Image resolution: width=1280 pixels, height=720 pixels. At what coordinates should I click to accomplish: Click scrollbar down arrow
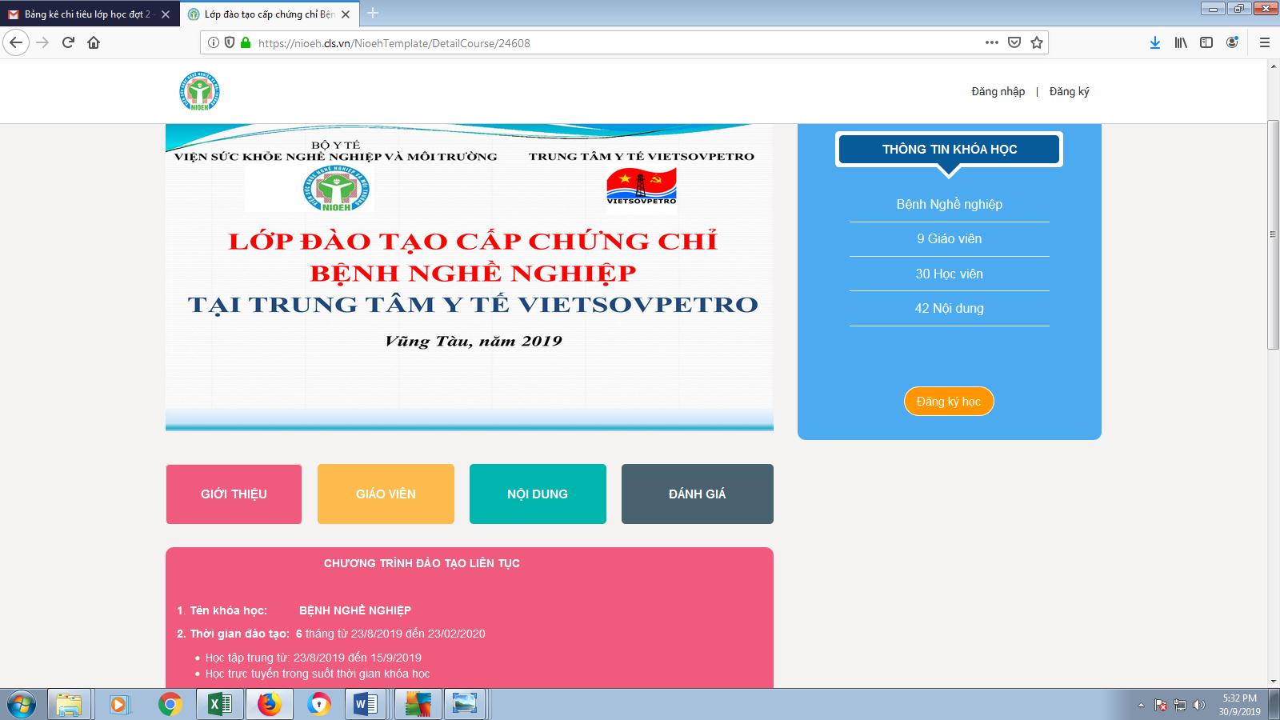[x=1273, y=680]
